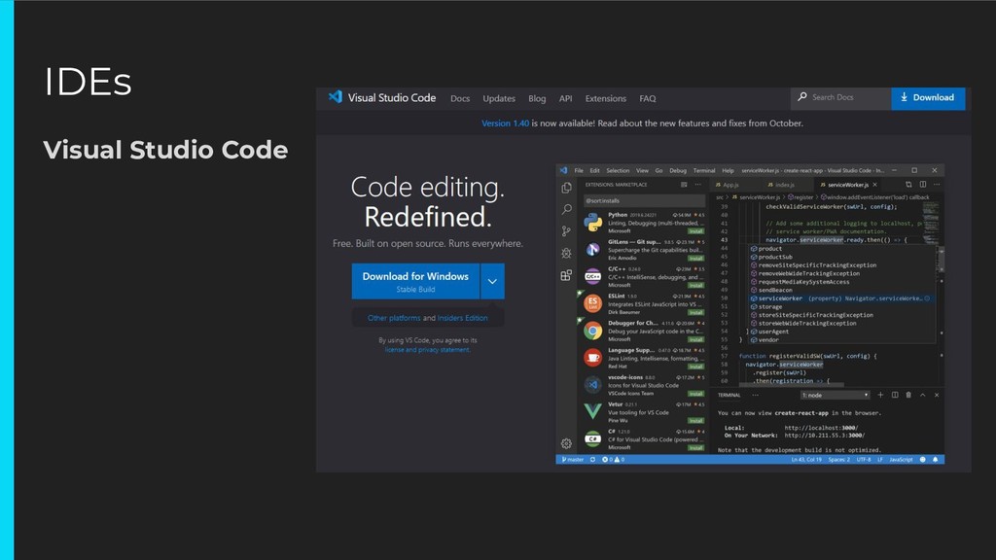Click Download for Windows Stable Build
The width and height of the screenshot is (996, 560).
tap(415, 281)
